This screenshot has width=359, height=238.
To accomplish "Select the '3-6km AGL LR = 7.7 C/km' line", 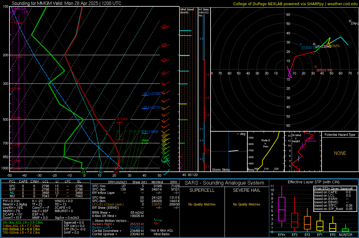I will 21,226.
